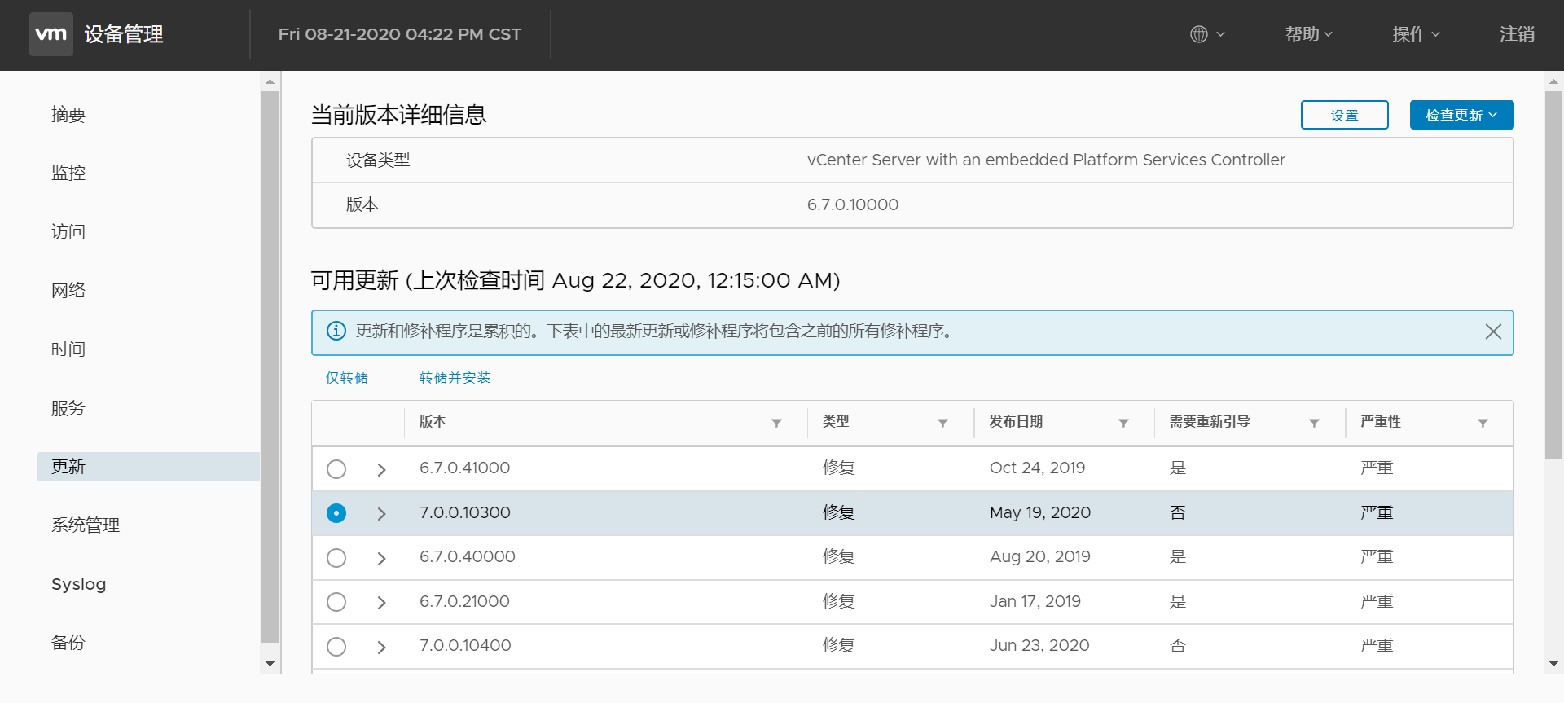Screen dimensions: 1564x703
Task: Click main page scrollbar down arrow
Action: pos(1553,664)
